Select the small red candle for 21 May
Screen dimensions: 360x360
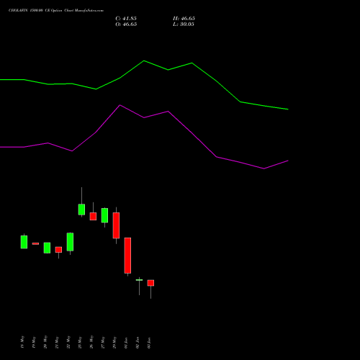[58, 250]
